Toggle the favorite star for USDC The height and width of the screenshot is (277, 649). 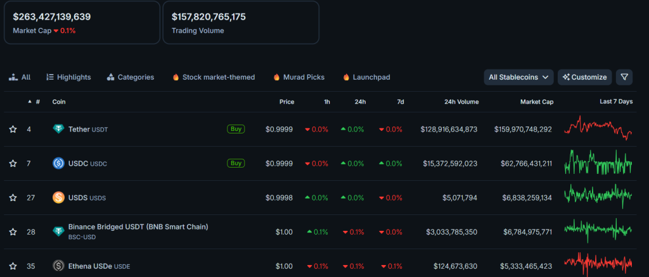[x=13, y=163]
